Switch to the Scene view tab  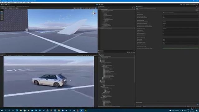coord(3,7)
